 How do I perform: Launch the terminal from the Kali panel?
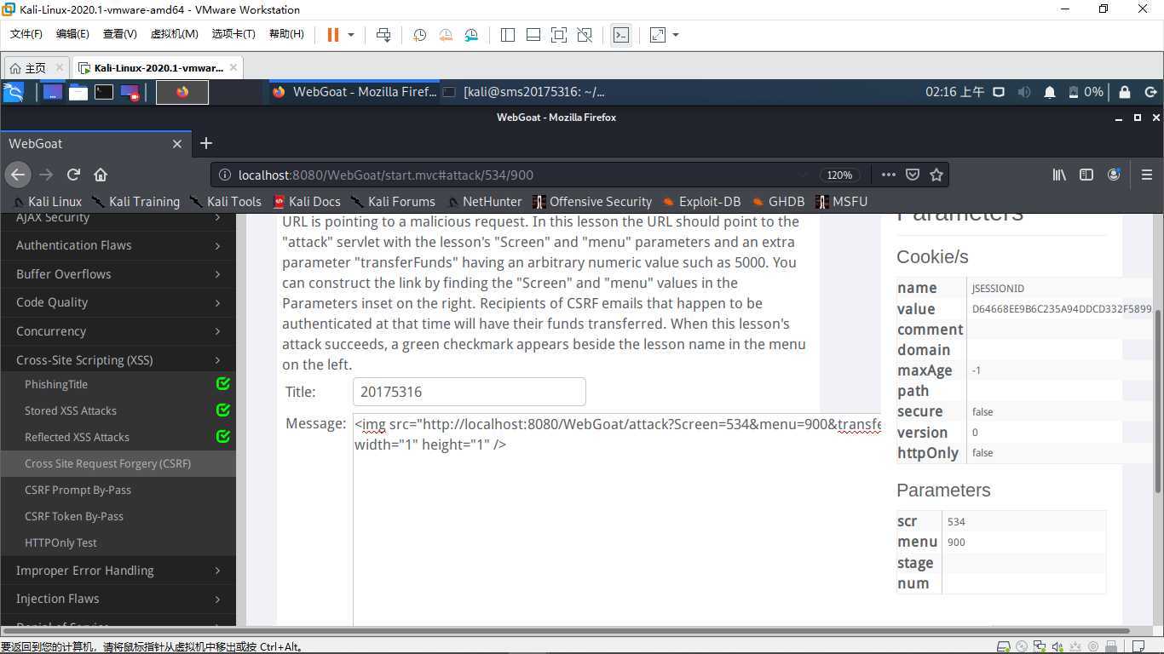[104, 92]
